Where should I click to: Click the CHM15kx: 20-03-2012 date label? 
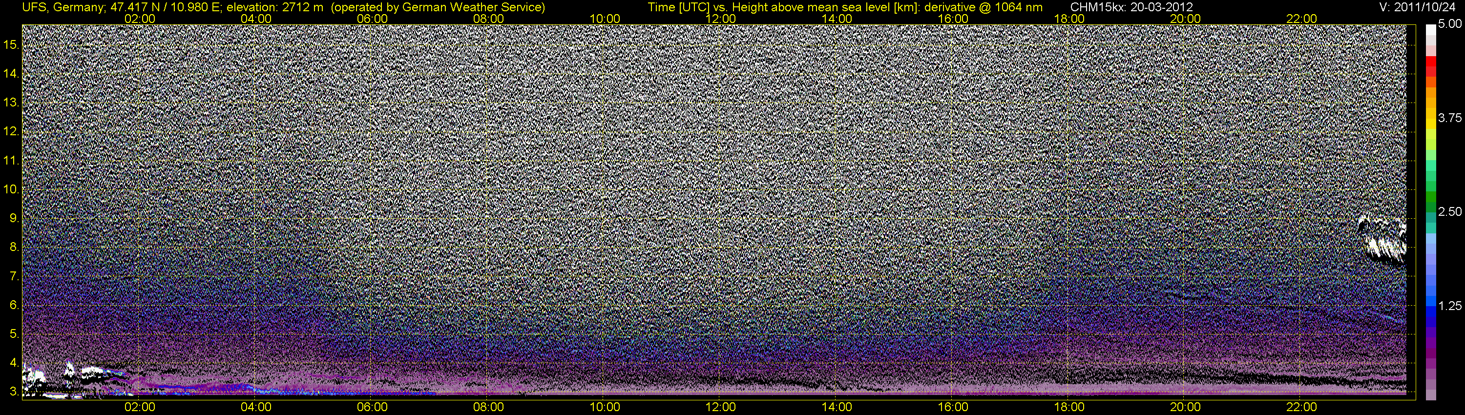(x=1133, y=7)
